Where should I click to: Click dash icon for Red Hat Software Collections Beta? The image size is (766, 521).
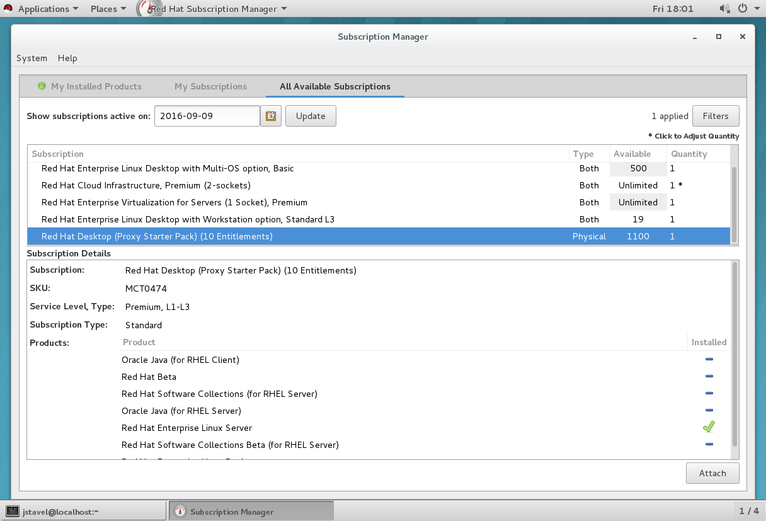(x=709, y=445)
